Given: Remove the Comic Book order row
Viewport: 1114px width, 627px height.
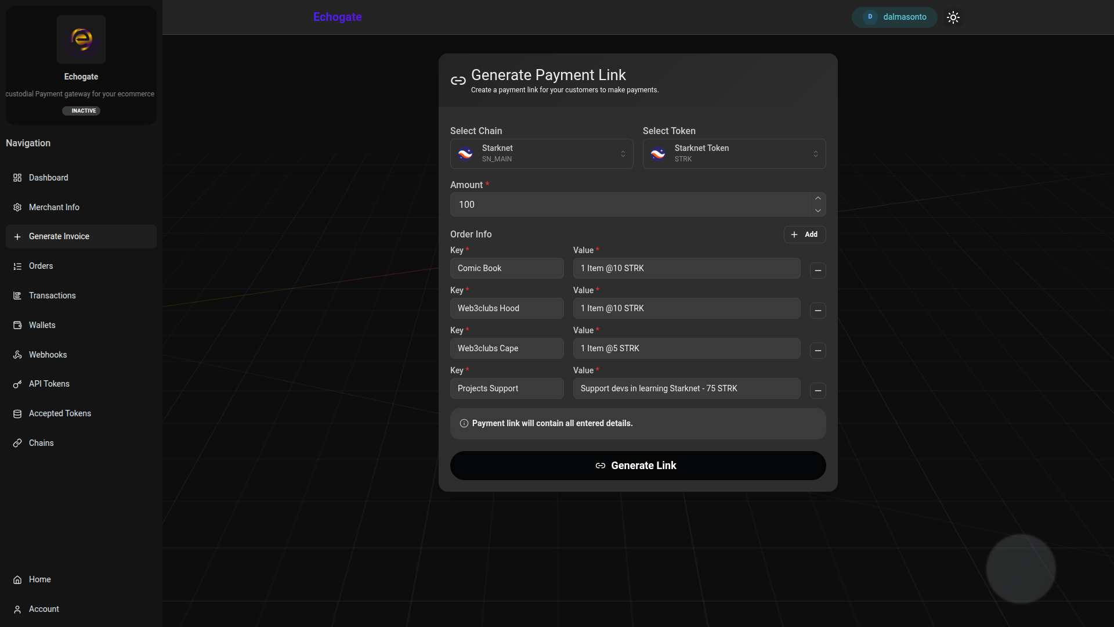Looking at the screenshot, I should click(818, 271).
